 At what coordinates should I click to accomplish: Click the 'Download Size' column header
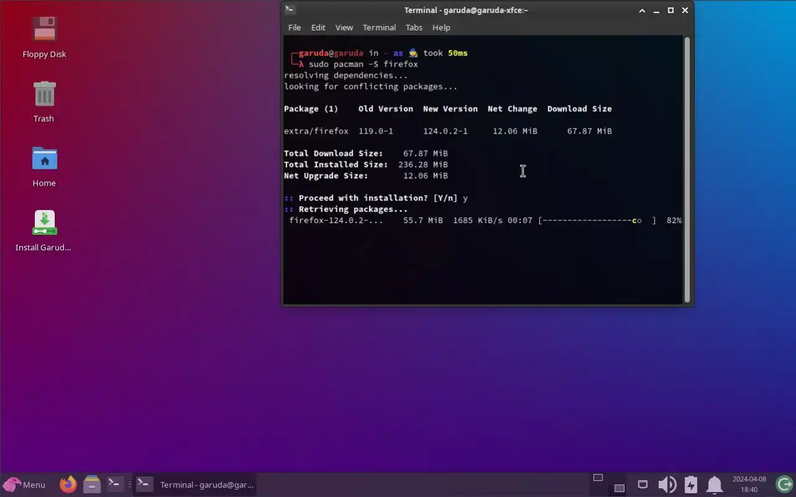(580, 109)
